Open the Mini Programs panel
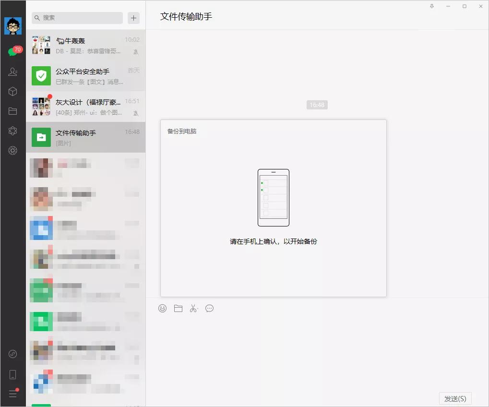 coord(12,131)
